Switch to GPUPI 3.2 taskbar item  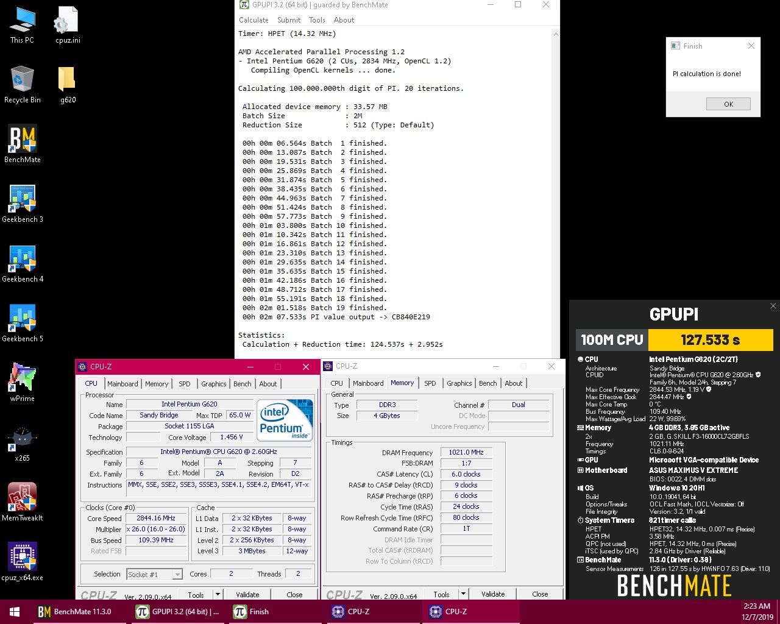(179, 612)
